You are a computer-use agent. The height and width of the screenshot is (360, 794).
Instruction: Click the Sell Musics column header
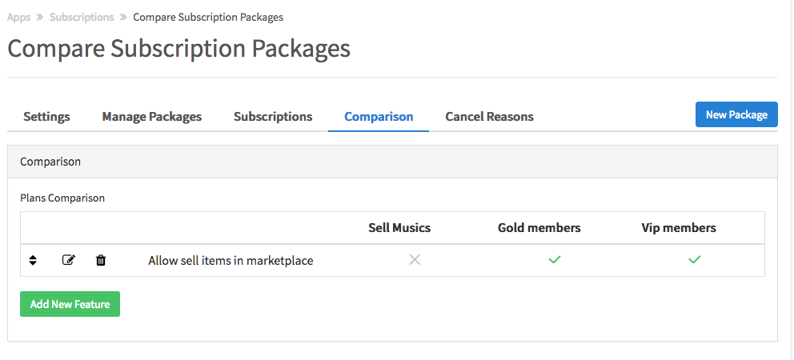399,228
